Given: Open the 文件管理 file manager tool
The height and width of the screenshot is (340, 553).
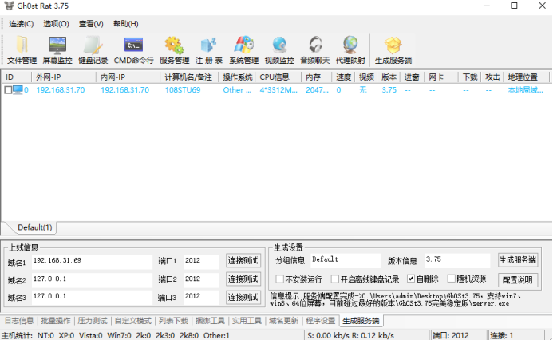Looking at the screenshot, I should tap(22, 50).
